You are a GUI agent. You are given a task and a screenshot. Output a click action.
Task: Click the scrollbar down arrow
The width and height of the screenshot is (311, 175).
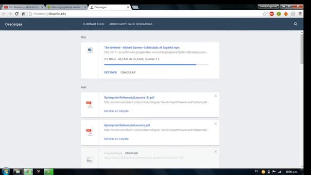click(x=302, y=166)
